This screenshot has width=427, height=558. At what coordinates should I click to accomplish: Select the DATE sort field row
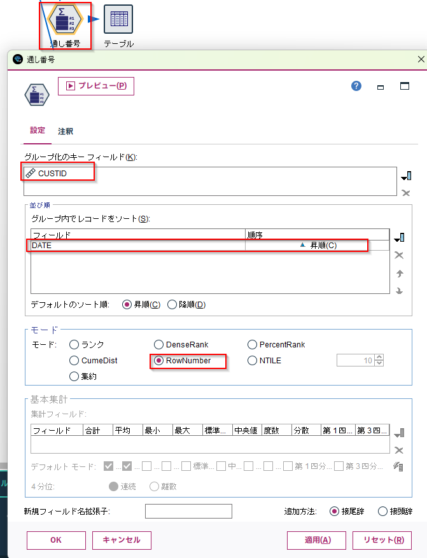point(210,245)
